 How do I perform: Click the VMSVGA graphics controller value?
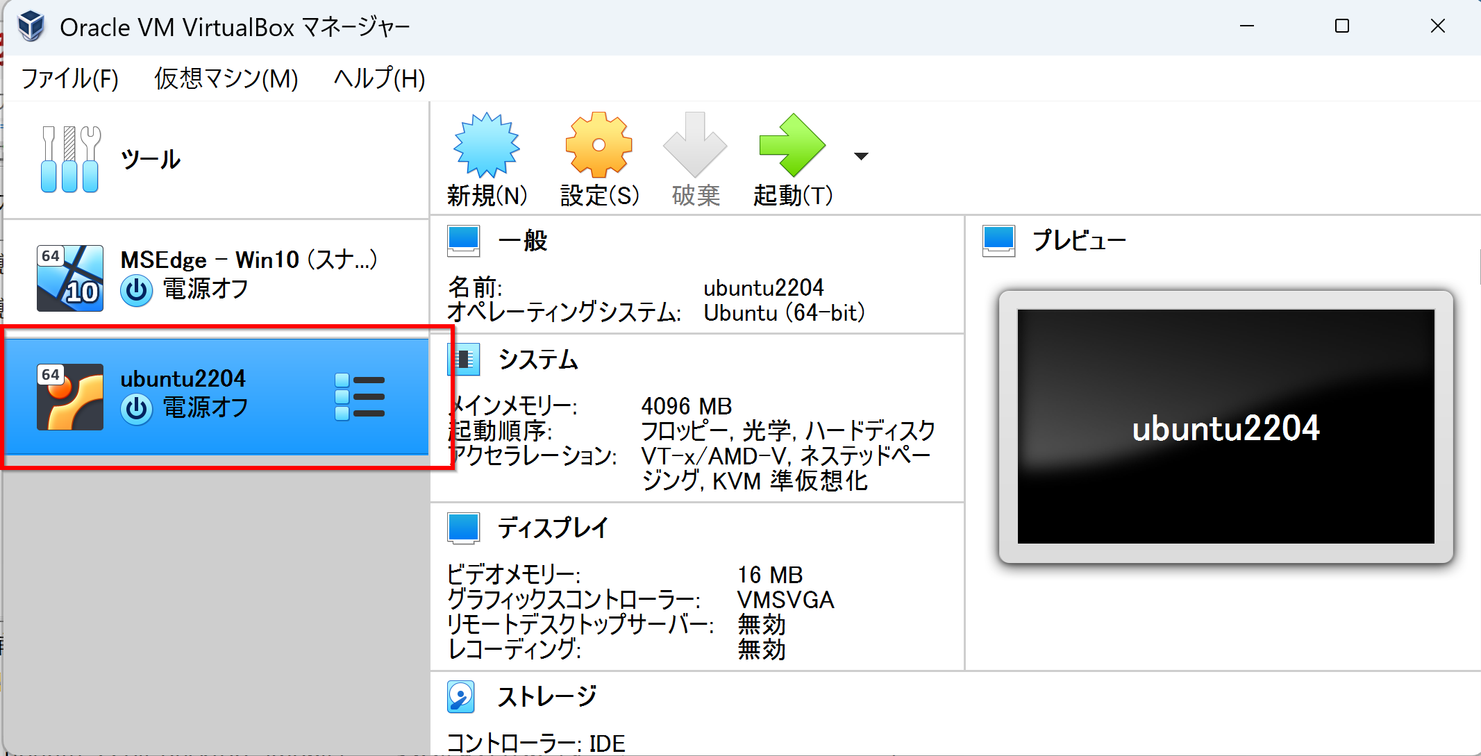point(786,600)
